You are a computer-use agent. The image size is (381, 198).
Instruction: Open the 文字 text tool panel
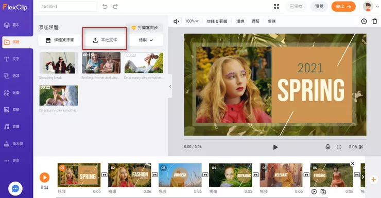click(x=12, y=59)
